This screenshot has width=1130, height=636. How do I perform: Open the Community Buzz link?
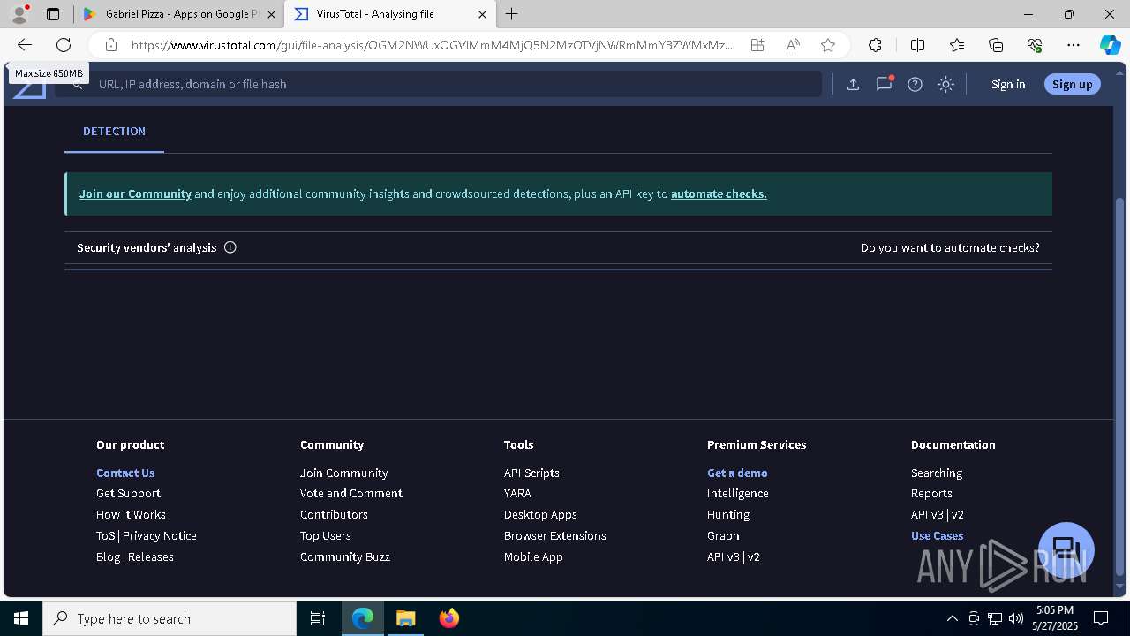pyautogui.click(x=344, y=556)
